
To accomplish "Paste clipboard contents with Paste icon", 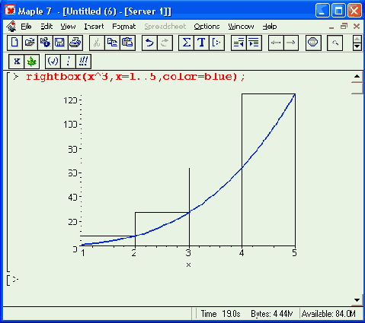I will pos(127,43).
